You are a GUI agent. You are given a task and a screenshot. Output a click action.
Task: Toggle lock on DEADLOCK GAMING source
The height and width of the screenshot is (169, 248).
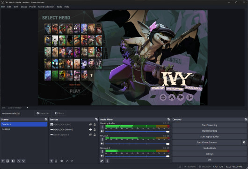click(95, 129)
